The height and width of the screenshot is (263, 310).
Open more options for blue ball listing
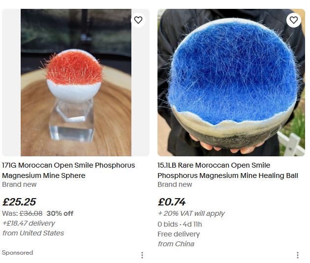point(298,255)
